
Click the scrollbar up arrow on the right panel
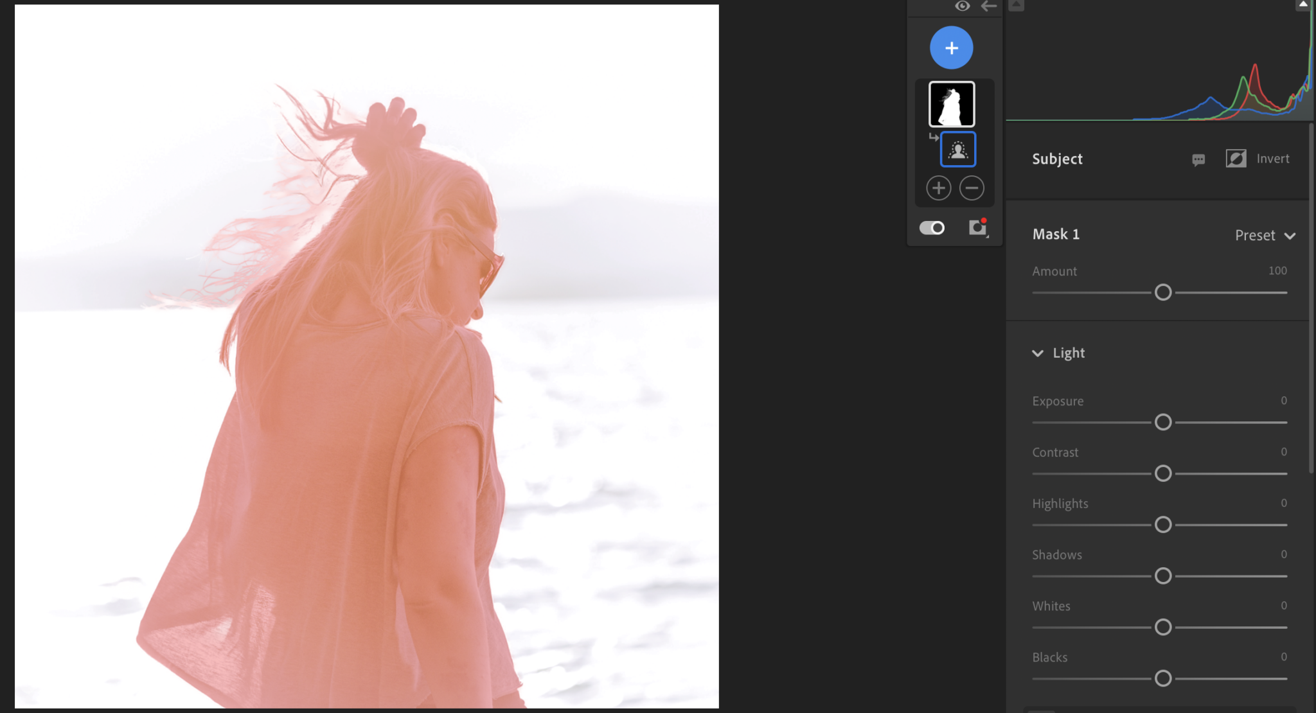(x=1303, y=5)
